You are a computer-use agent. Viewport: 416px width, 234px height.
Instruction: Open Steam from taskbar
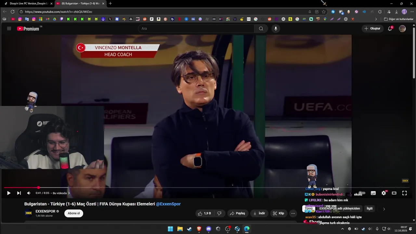(x=189, y=229)
